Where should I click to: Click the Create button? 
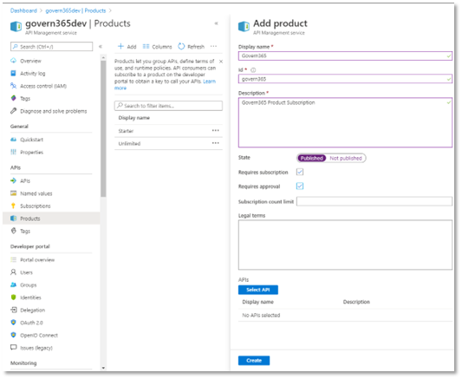coord(254,361)
